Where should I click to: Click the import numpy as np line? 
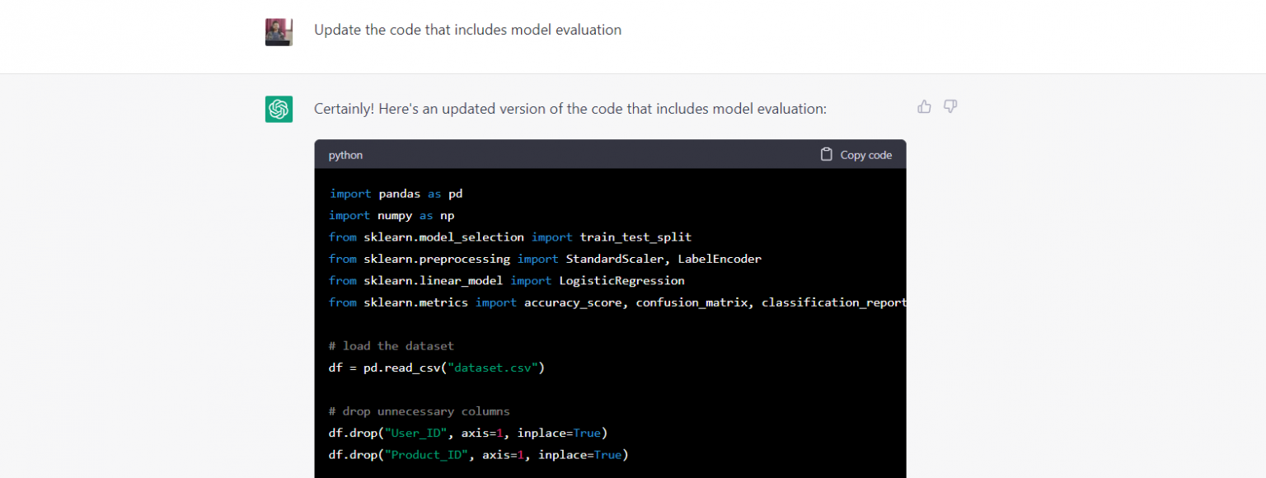click(392, 215)
